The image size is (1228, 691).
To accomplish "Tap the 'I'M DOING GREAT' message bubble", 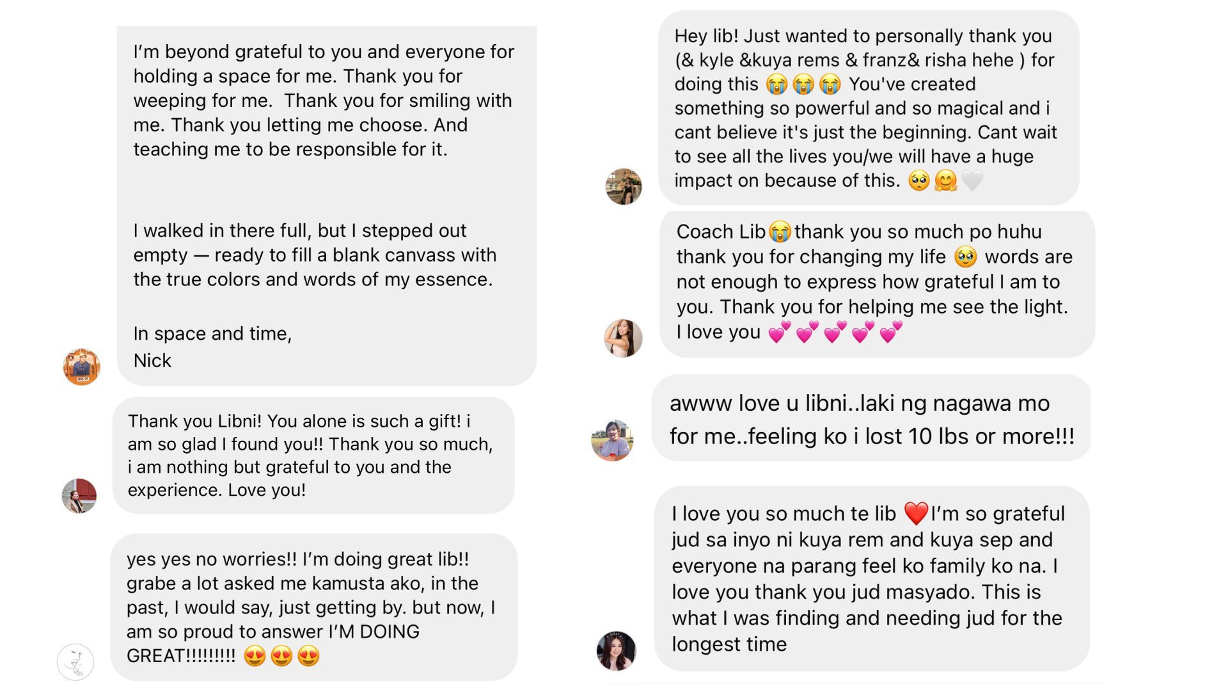I will (x=314, y=607).
